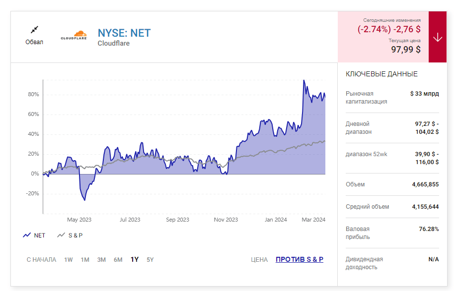Select the 5Y time range

point(150,260)
